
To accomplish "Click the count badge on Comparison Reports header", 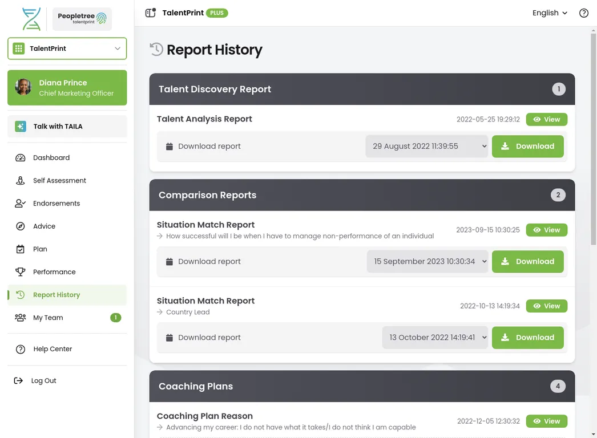I will click(x=558, y=195).
